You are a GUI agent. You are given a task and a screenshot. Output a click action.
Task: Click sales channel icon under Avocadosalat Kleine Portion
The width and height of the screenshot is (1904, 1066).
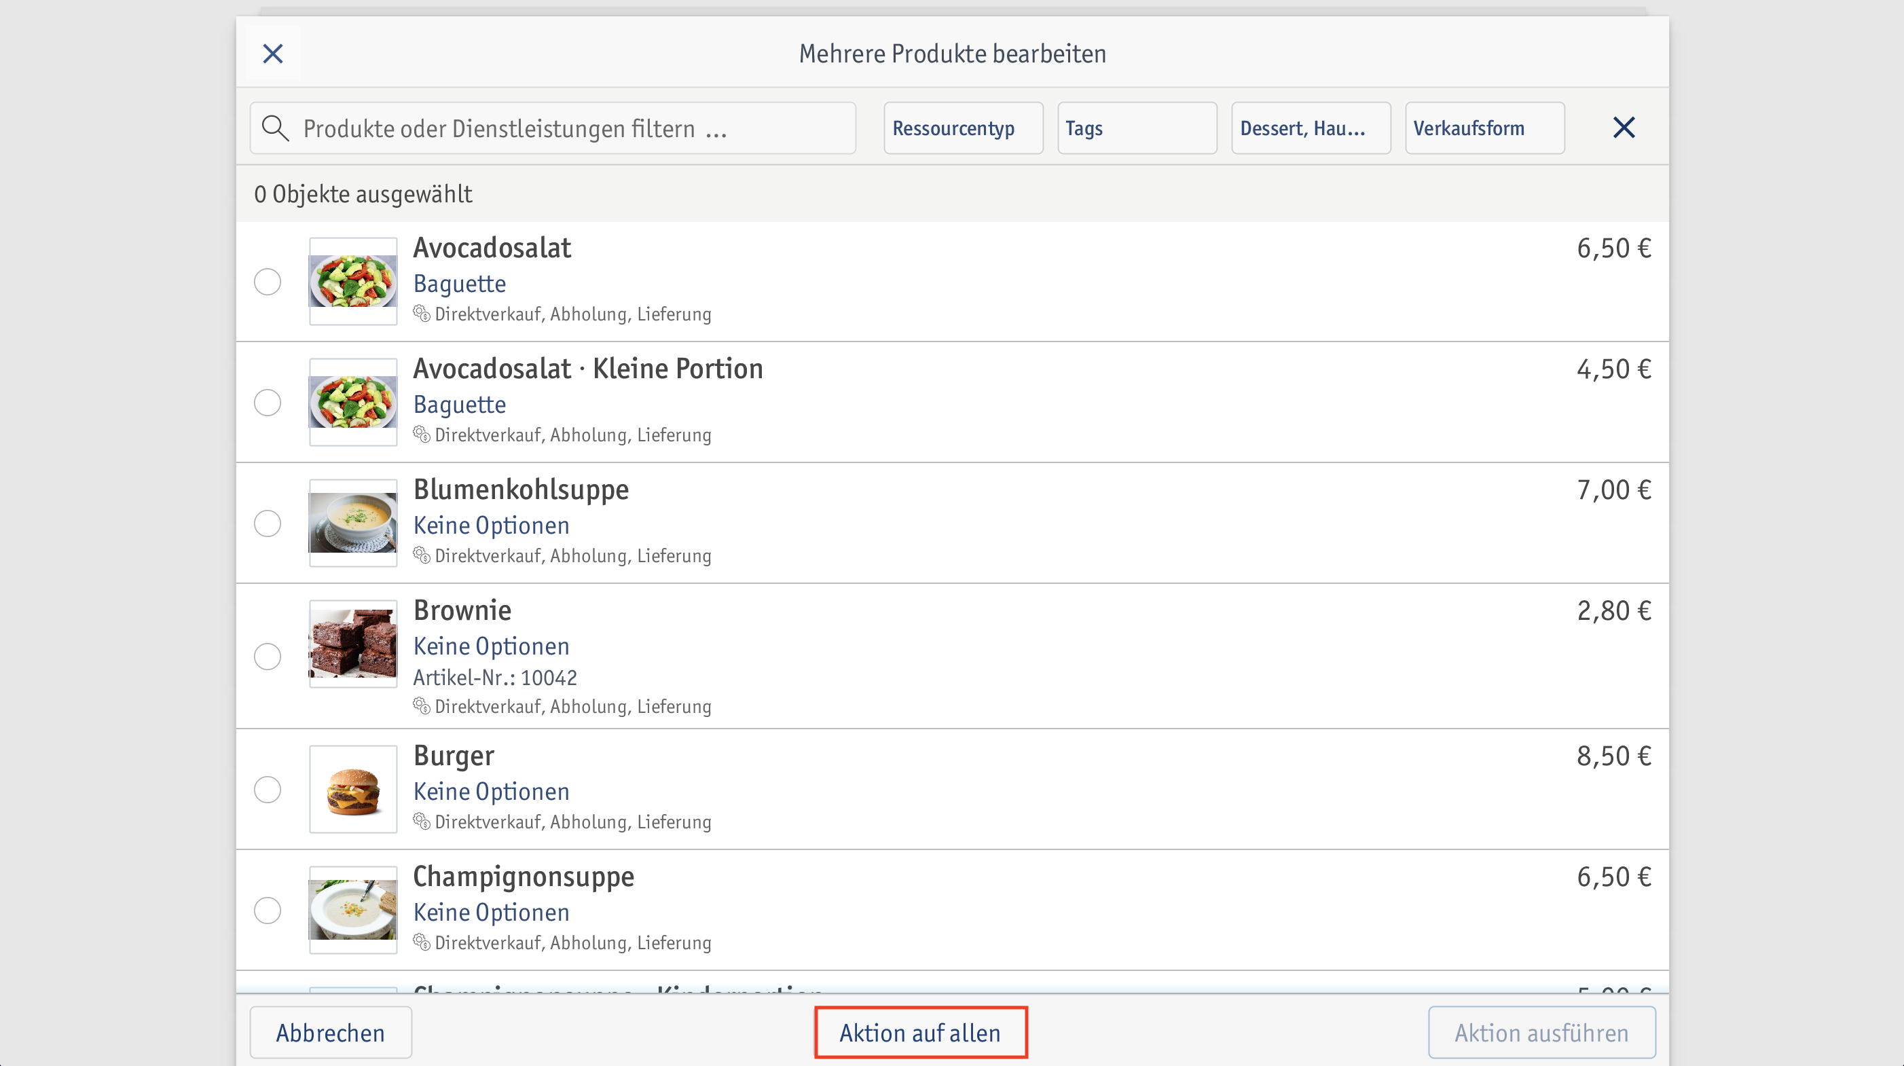click(x=421, y=434)
